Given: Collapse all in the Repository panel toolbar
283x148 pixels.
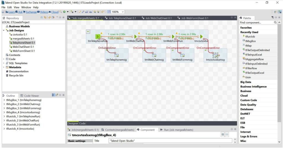Looking at the screenshot, I should click(x=42, y=17).
